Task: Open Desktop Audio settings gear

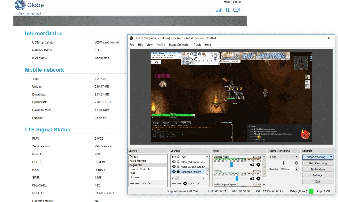Action: pyautogui.click(x=258, y=165)
